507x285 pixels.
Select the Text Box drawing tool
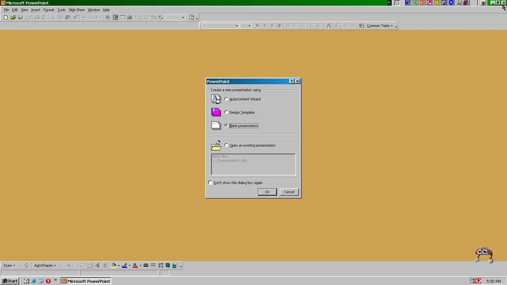90,265
